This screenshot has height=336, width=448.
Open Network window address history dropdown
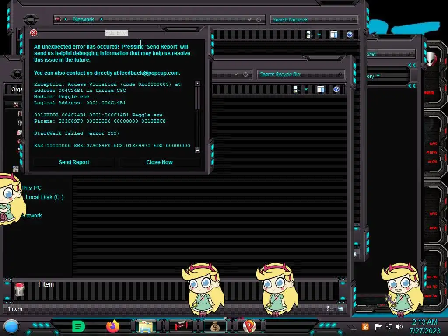[249, 19]
